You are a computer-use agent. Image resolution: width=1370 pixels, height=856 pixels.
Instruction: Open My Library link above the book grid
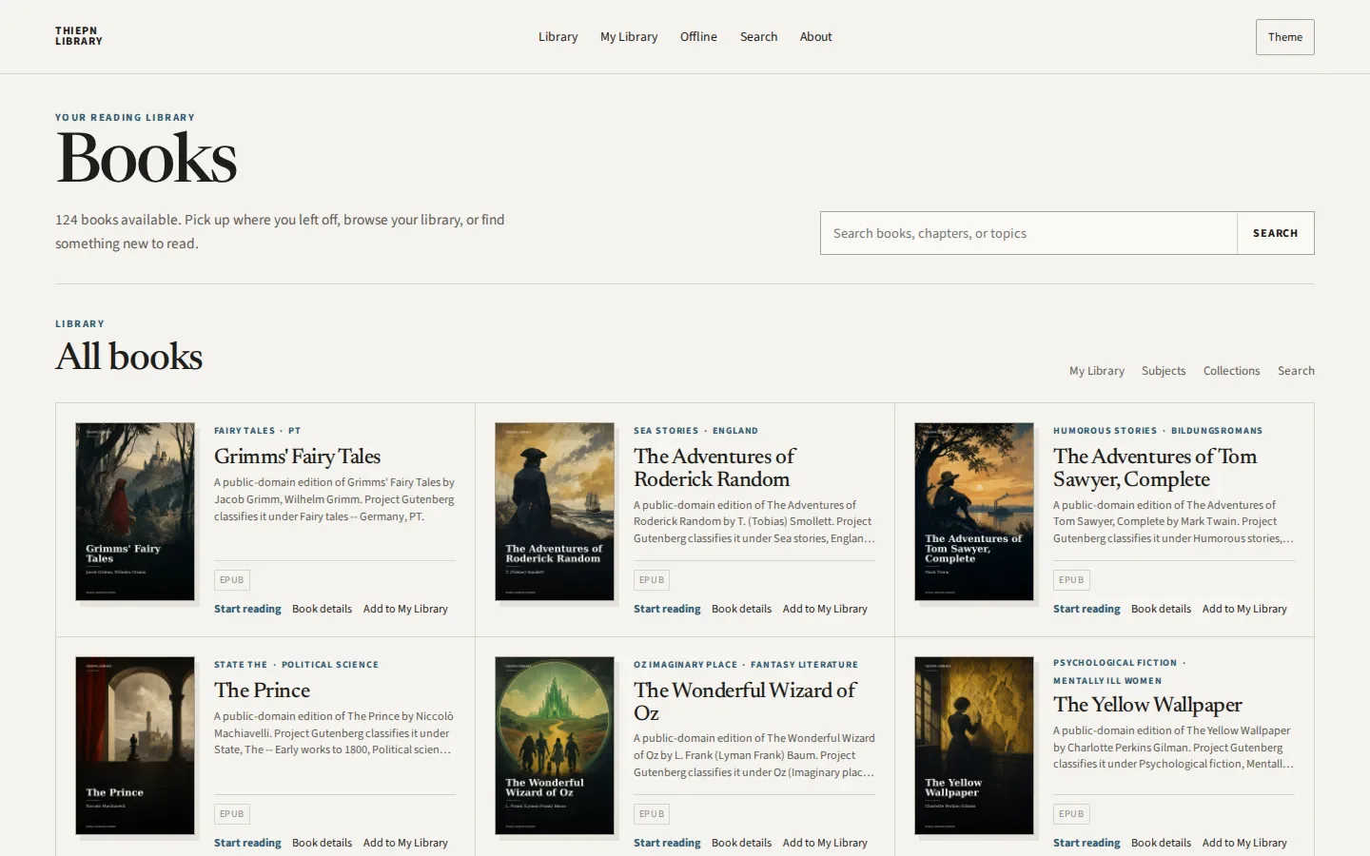pyautogui.click(x=1096, y=371)
